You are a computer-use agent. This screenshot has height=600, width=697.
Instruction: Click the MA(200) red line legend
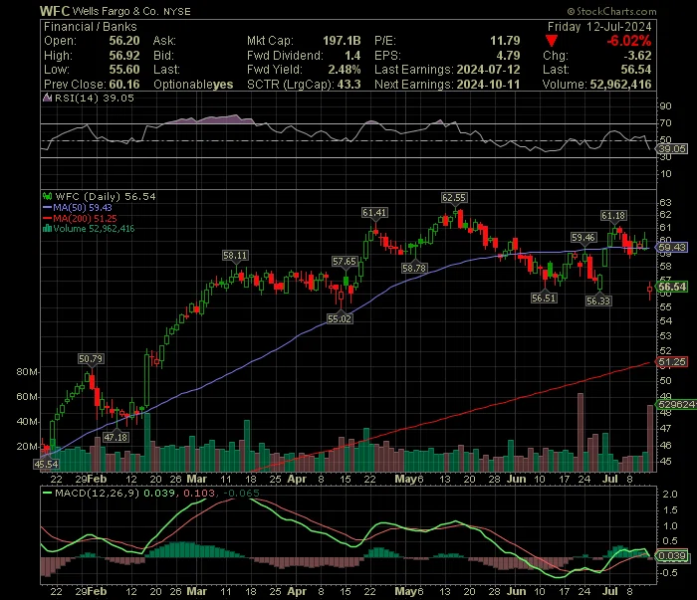[80, 219]
